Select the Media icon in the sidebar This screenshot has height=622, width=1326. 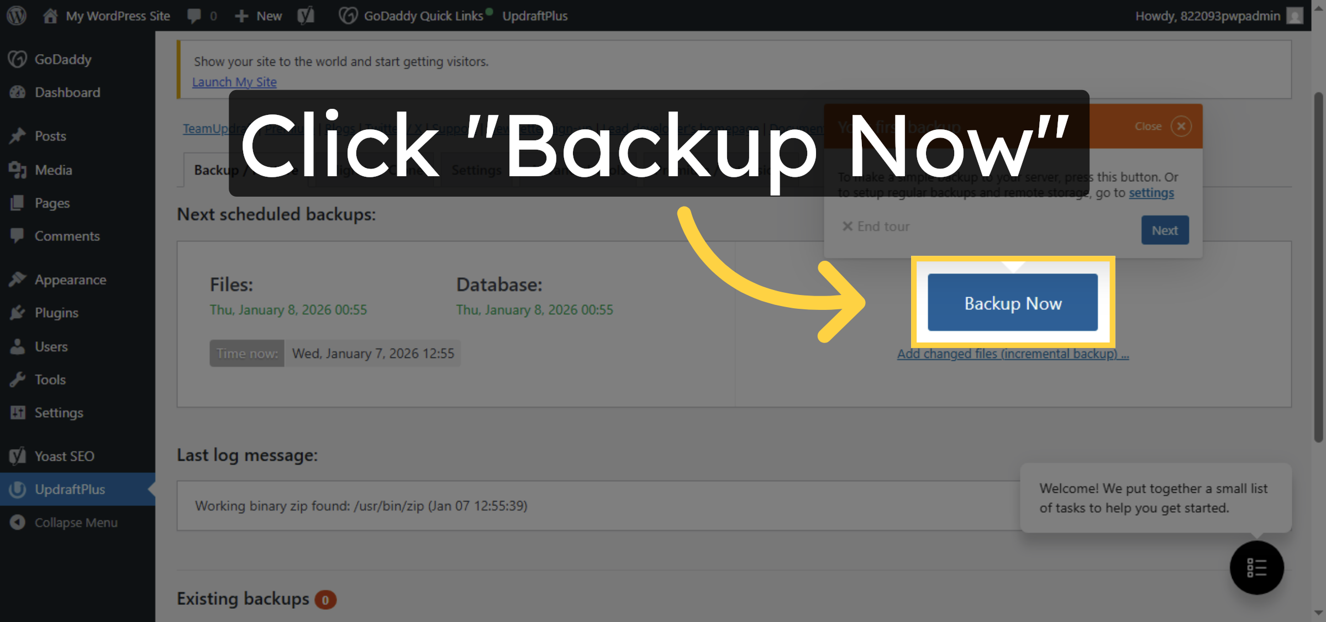[18, 170]
